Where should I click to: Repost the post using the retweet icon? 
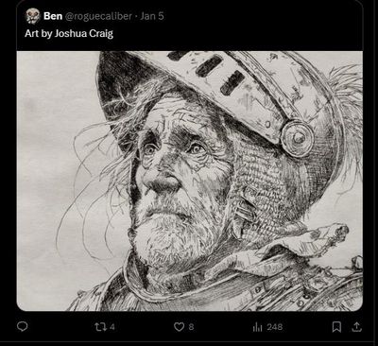click(x=100, y=327)
